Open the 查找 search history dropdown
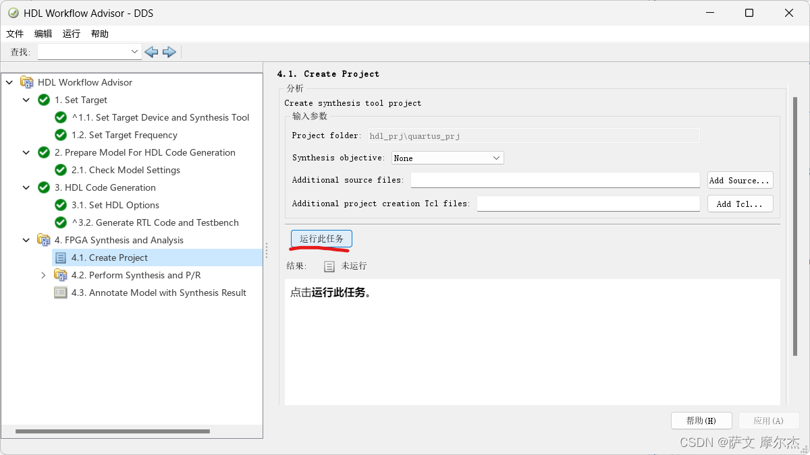 click(x=134, y=51)
